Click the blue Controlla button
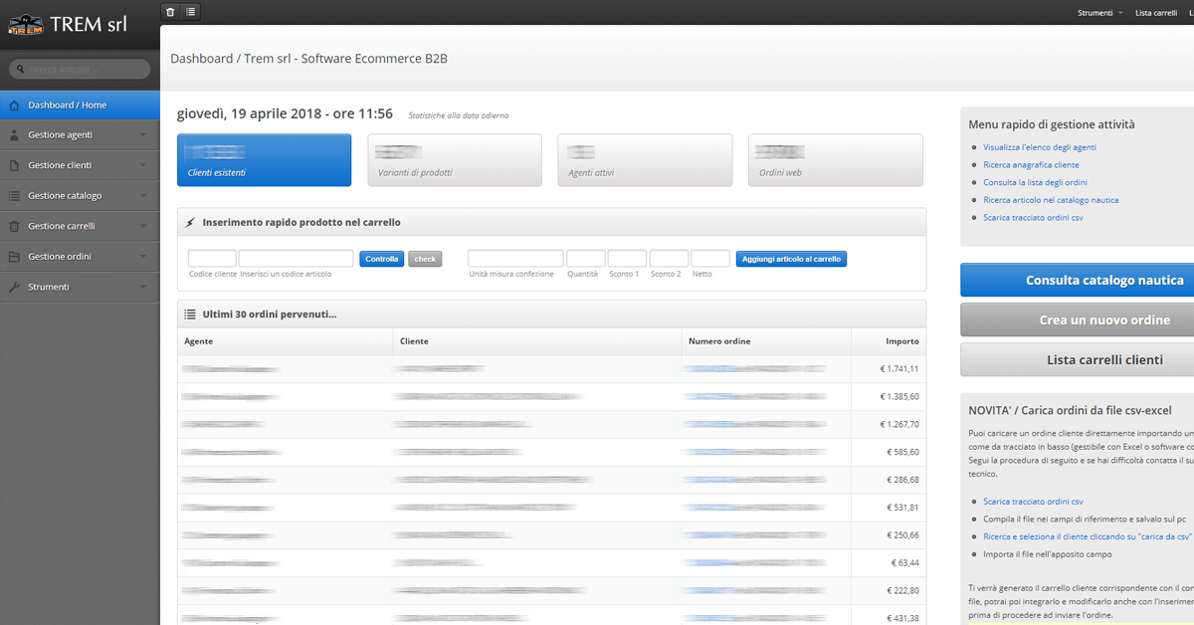 382,259
